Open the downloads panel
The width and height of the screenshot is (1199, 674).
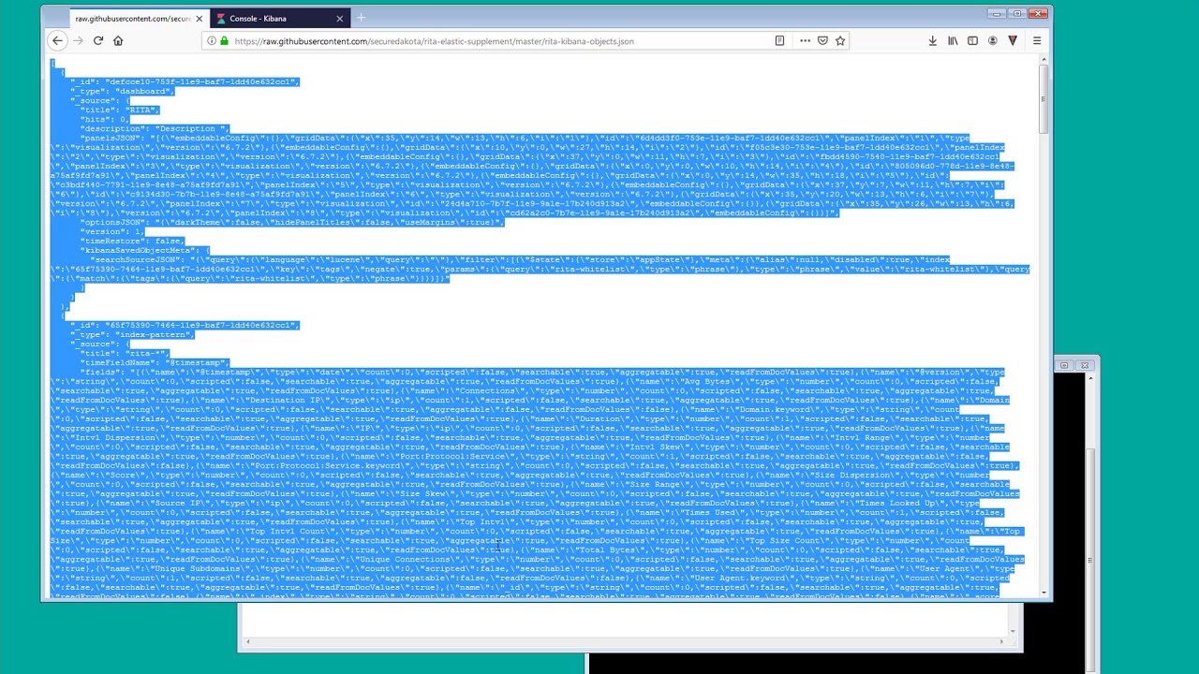(932, 40)
